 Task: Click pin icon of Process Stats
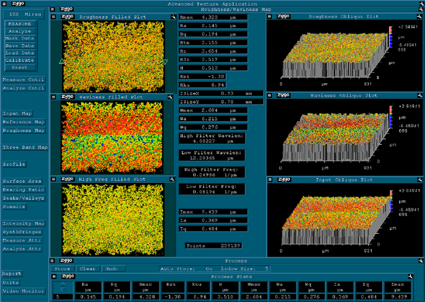pyautogui.click(x=410, y=276)
